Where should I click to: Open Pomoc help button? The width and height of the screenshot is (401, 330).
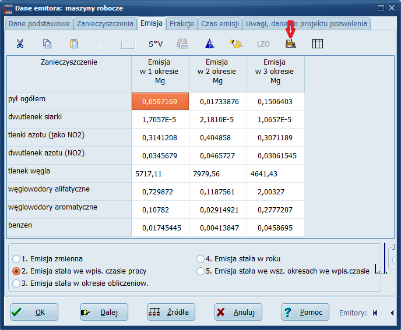[x=305, y=312]
